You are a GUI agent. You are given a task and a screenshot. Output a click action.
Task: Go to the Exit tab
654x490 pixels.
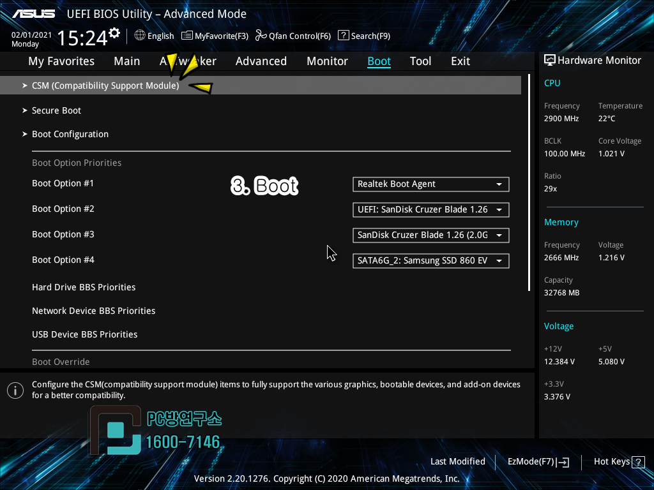tap(460, 61)
